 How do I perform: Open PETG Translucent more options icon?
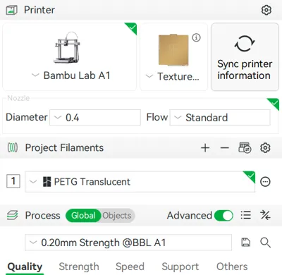tap(265, 182)
